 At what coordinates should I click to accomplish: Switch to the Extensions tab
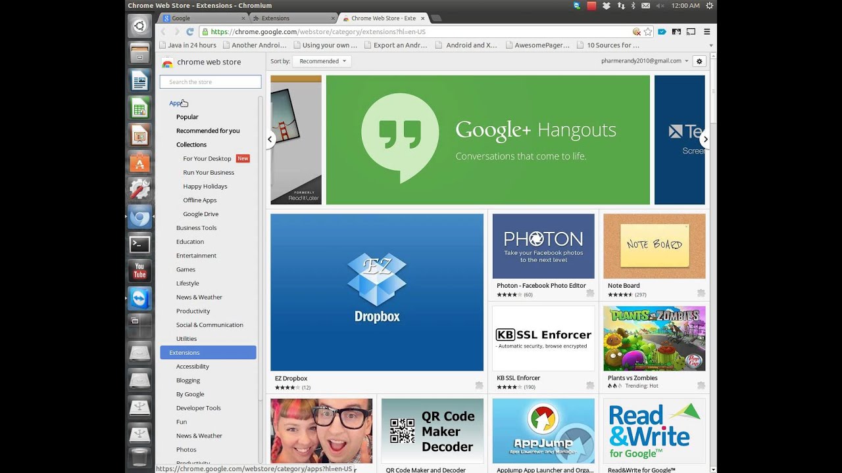(293, 18)
